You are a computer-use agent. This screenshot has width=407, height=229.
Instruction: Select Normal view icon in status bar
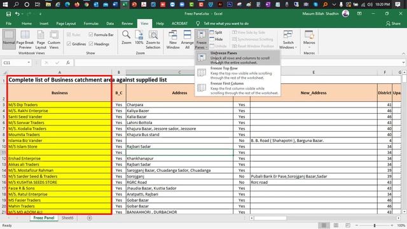click(x=324, y=225)
